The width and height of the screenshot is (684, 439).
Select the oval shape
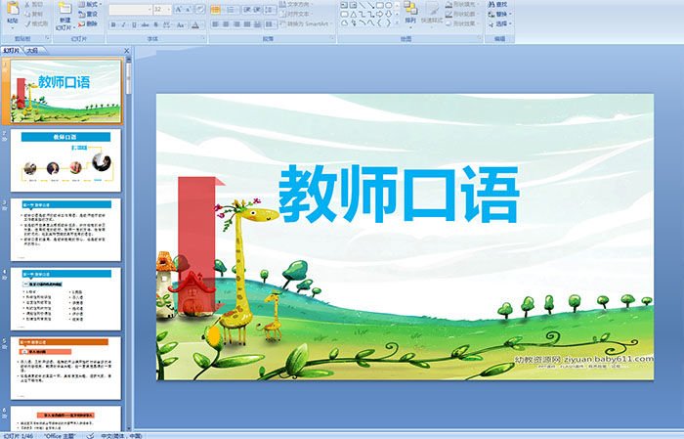(x=388, y=5)
